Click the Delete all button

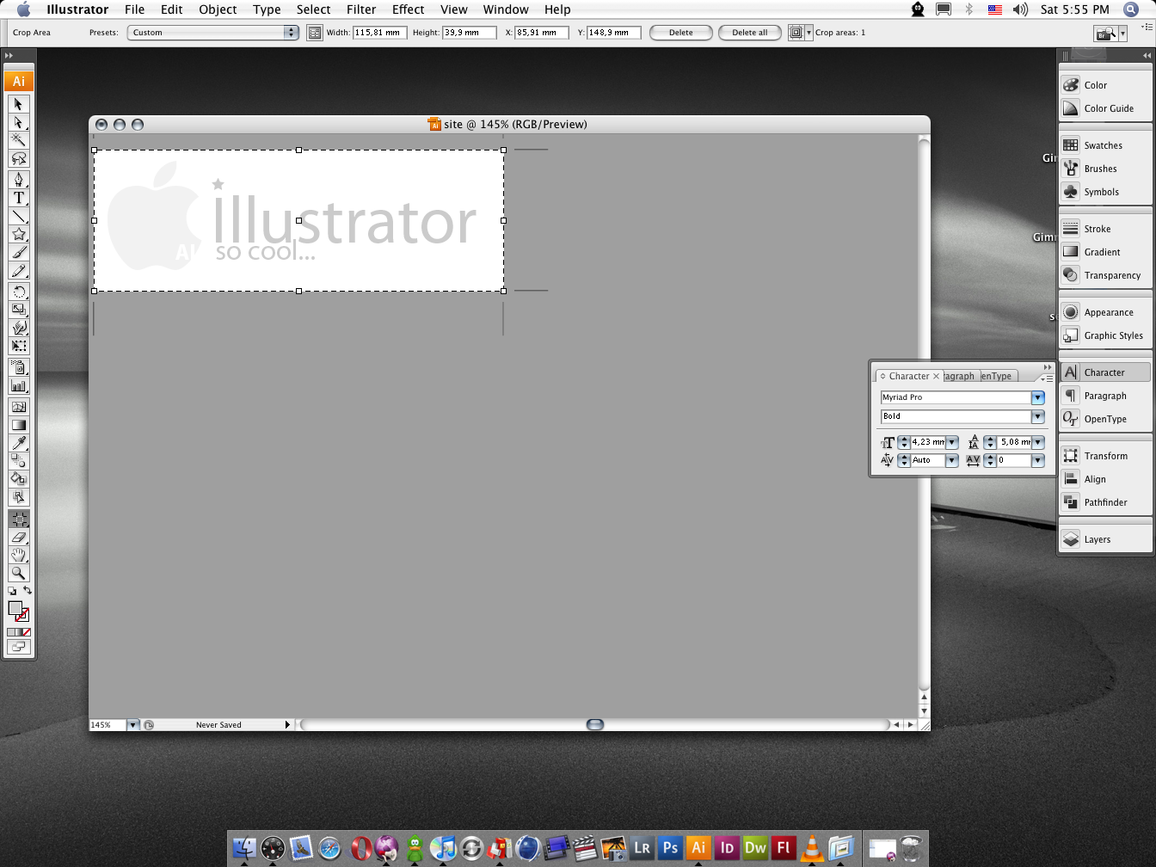(x=749, y=33)
